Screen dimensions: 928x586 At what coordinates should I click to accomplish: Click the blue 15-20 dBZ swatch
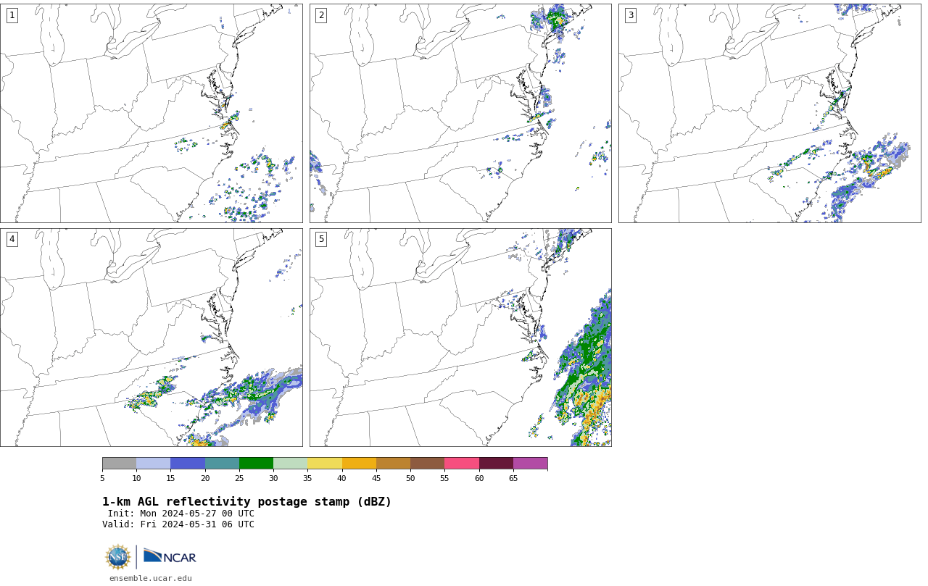188,464
